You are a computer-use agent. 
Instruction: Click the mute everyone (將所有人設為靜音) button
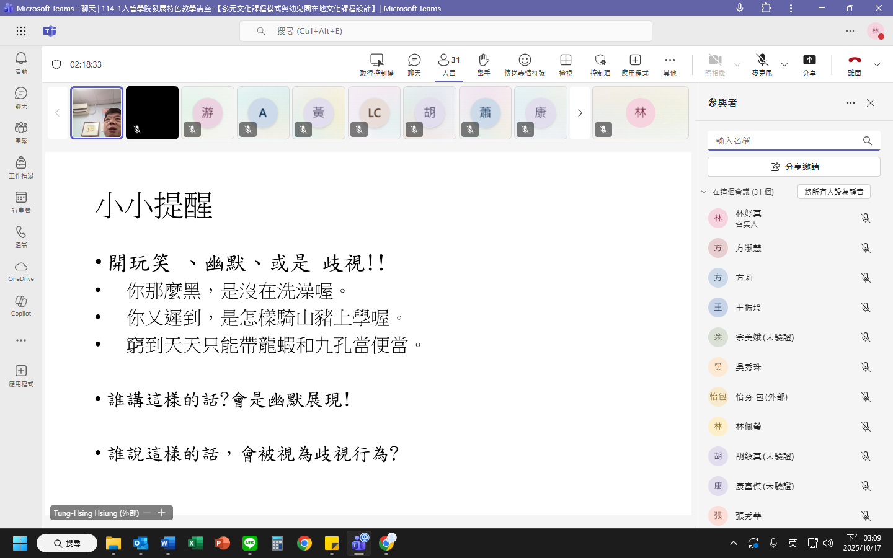tap(833, 192)
